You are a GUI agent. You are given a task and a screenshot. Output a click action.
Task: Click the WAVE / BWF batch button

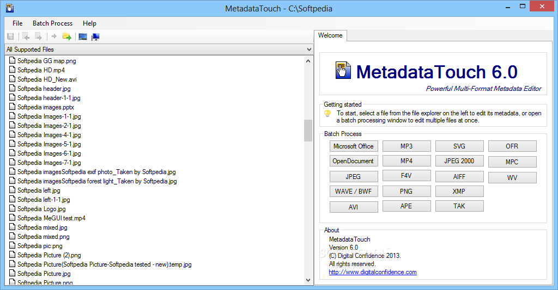(354, 191)
